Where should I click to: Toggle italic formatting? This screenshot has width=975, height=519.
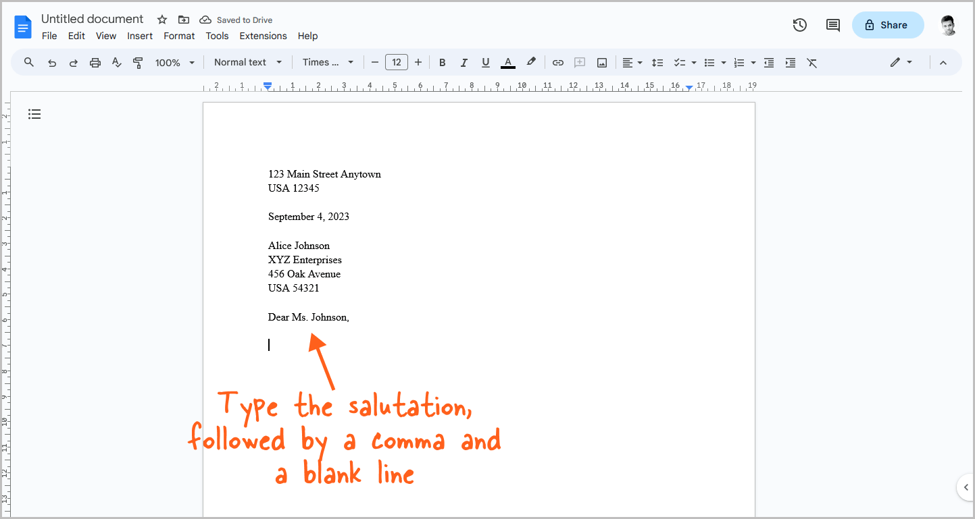click(464, 62)
